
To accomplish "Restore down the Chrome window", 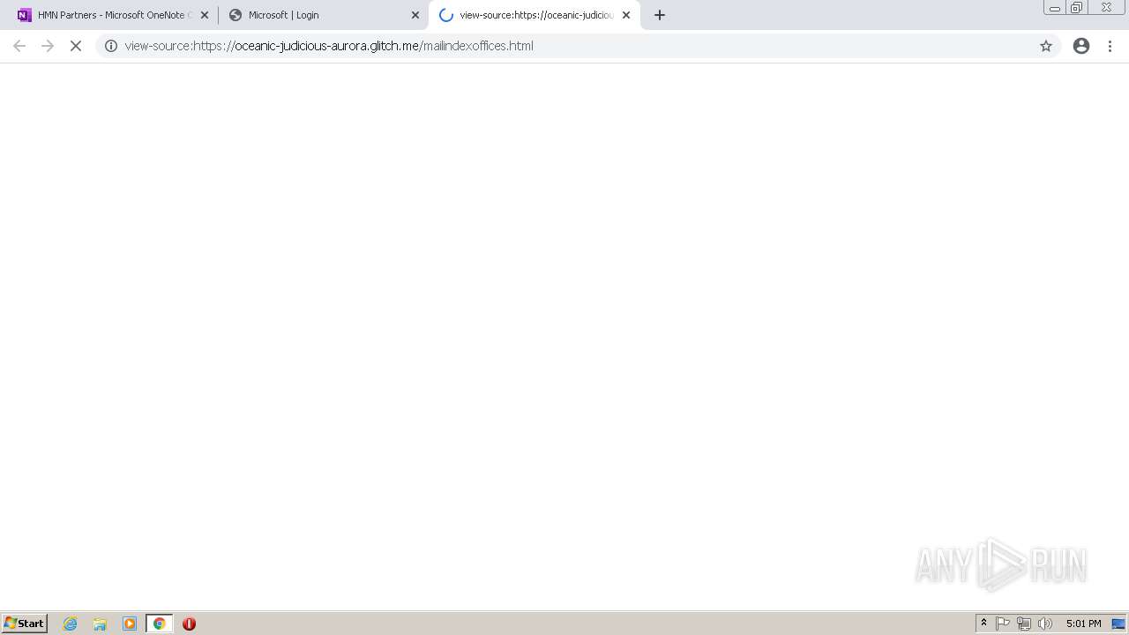I will point(1077,7).
